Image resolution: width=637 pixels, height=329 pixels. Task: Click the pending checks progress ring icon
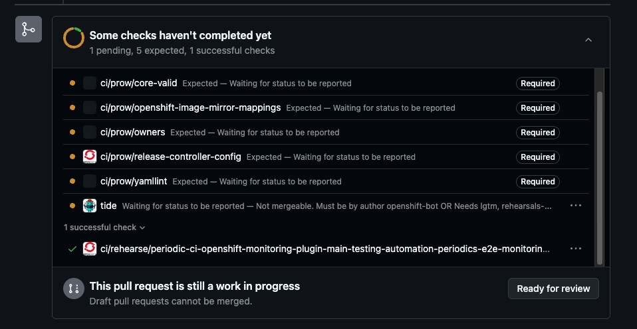tap(73, 38)
